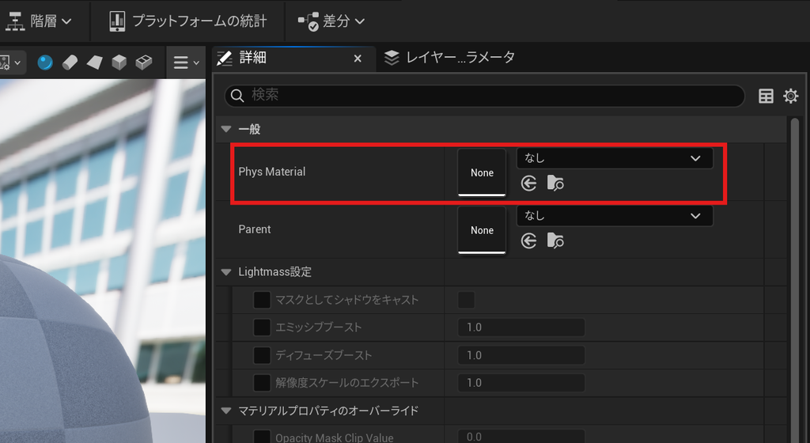Switch to レイヤー...ラメータ tab
810x443 pixels.
click(x=450, y=58)
